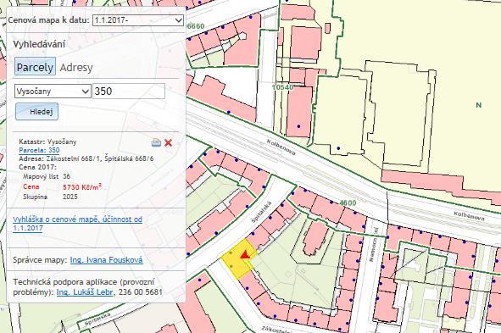Click the price value 5730 Kč/m²
The image size is (501, 333).
(82, 186)
